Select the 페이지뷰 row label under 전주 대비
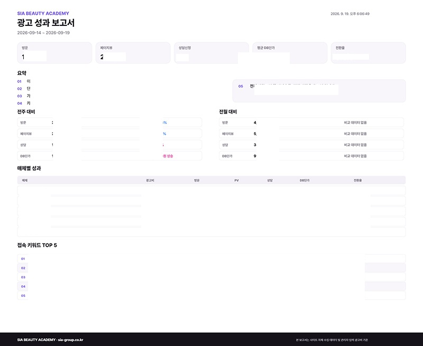The image size is (423, 346). click(26, 134)
